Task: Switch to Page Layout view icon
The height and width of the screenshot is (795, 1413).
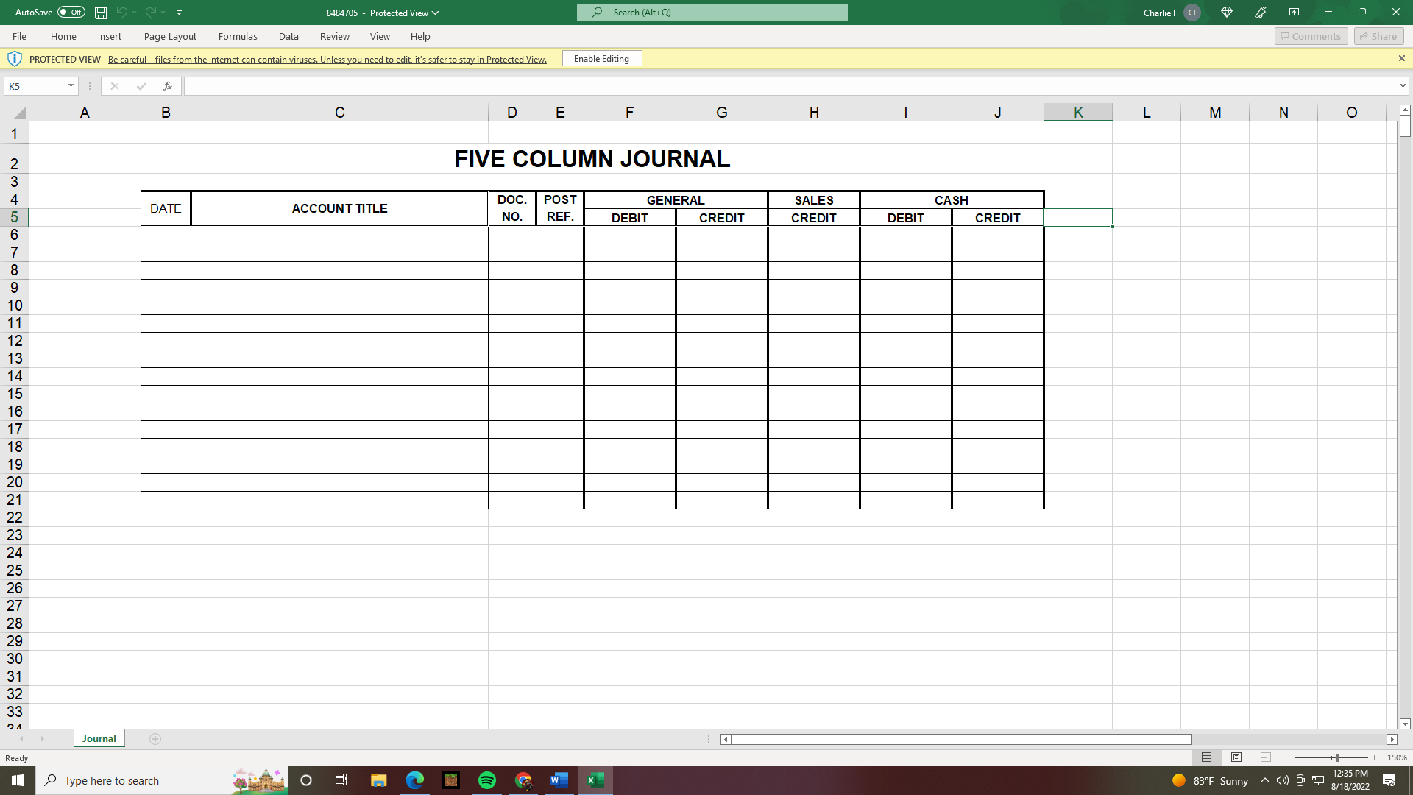Action: click(1236, 757)
